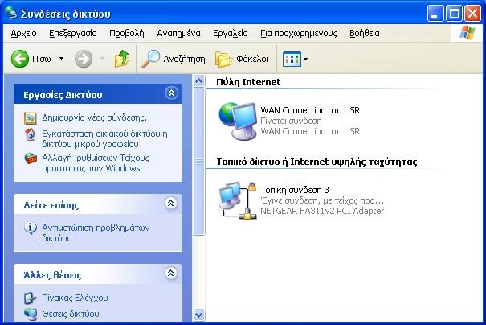This screenshot has width=486, height=325.
Task: Collapse the Δείτε επίσης panel
Action: tap(170, 204)
